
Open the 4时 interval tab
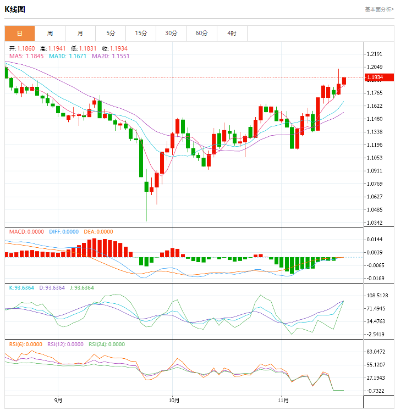(x=232, y=34)
